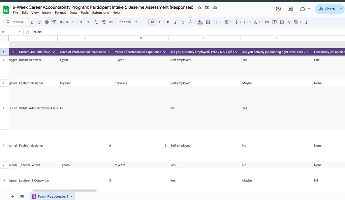This screenshot has height=200, width=345.
Task: Open version history clock icon
Action: point(278,9)
